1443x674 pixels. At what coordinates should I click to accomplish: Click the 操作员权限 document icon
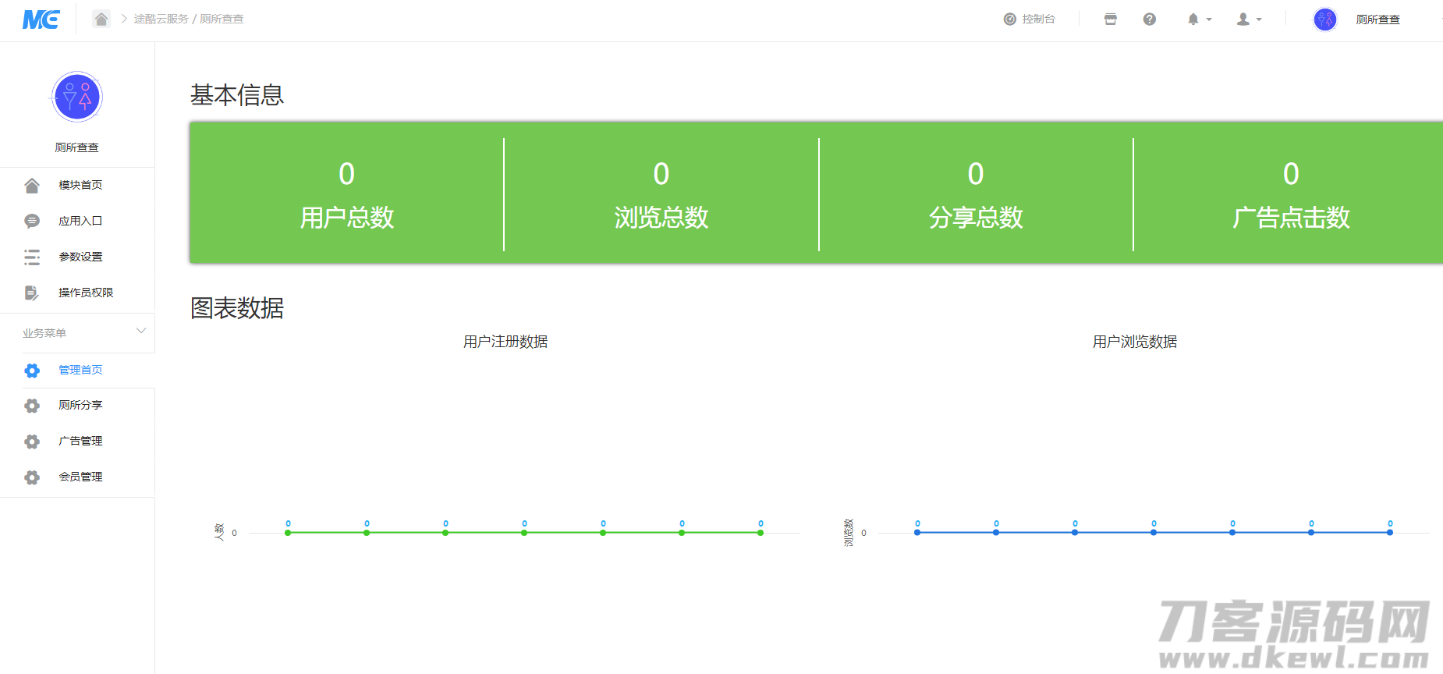point(32,293)
